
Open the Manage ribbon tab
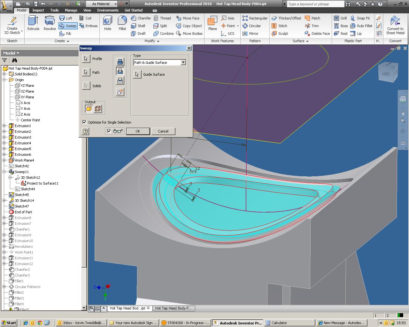pos(71,10)
